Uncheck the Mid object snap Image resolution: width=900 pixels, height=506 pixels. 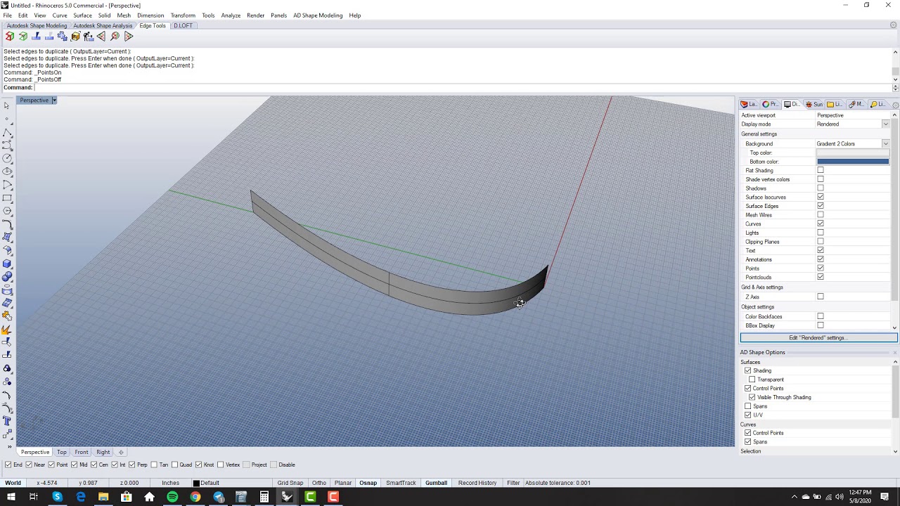(x=75, y=465)
